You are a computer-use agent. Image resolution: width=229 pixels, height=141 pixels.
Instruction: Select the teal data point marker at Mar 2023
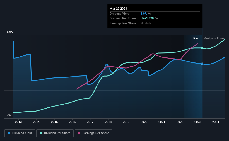tap(202, 48)
